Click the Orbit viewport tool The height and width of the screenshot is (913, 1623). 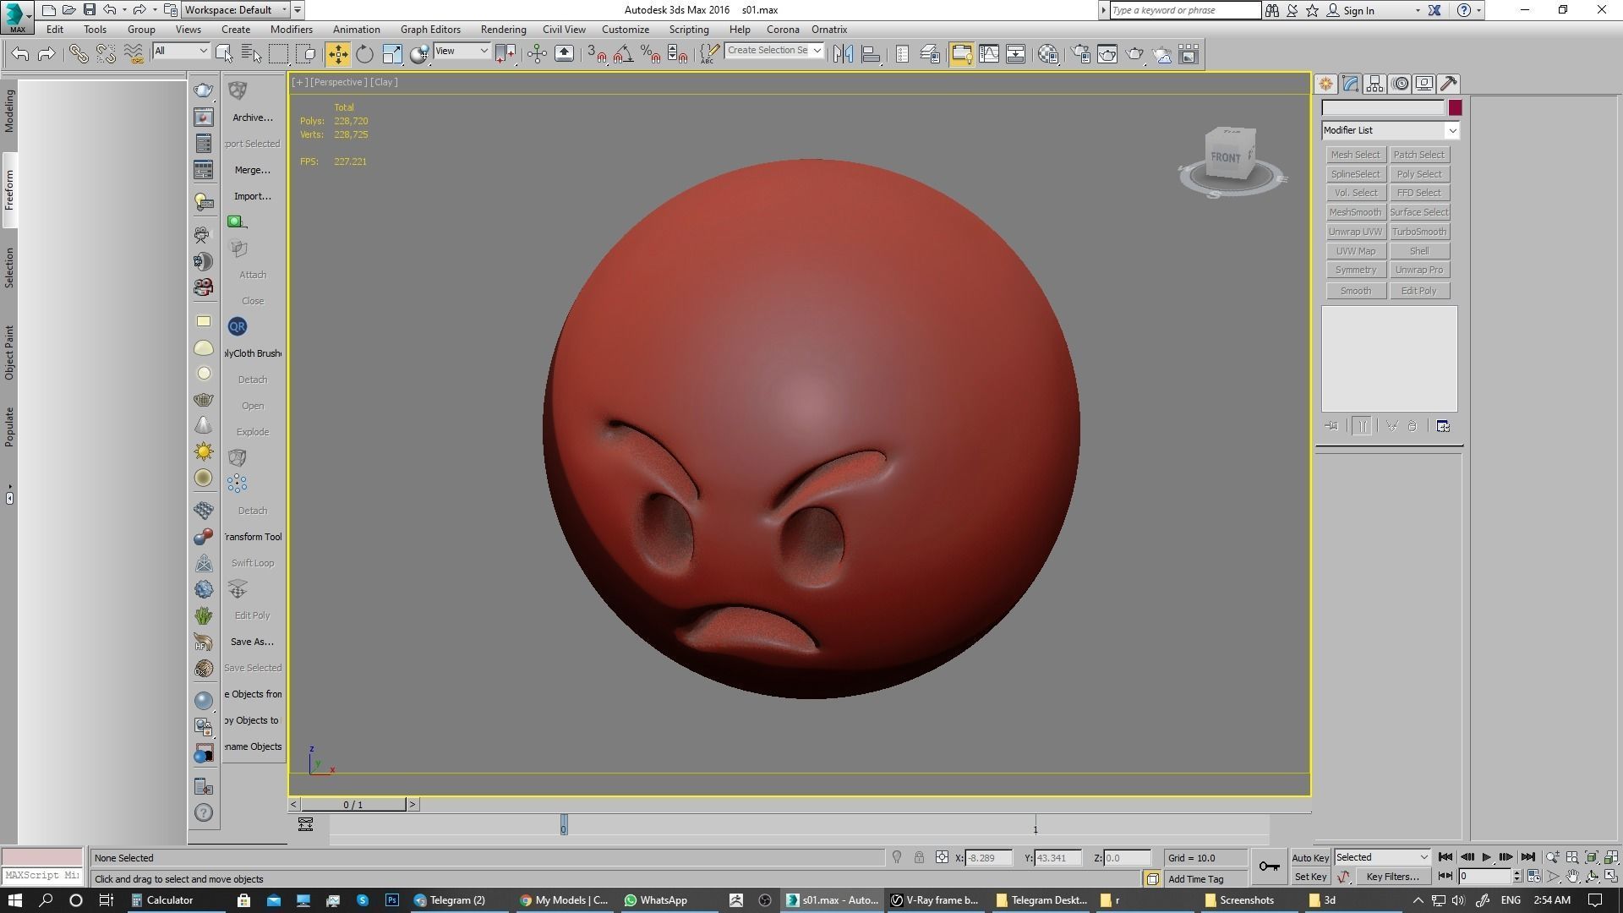[1591, 877]
